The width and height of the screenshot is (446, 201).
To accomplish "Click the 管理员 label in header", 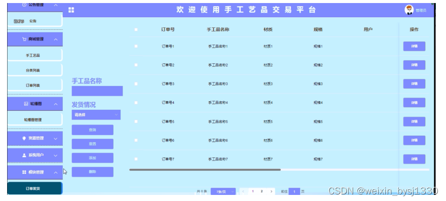I will (421, 11).
